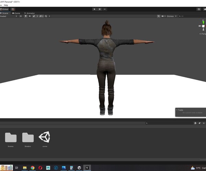Image resolution: width=206 pixels, height=171 pixels.
Task: Open the scene camera dropdown arrow
Action: click(x=165, y=16)
